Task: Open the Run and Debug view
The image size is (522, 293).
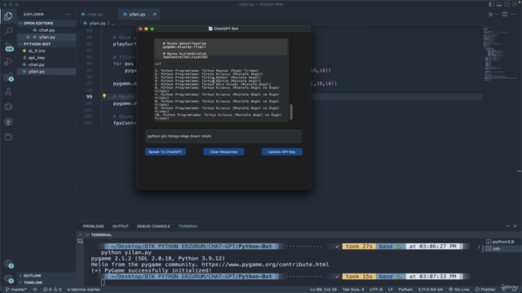Action: pos(8,62)
